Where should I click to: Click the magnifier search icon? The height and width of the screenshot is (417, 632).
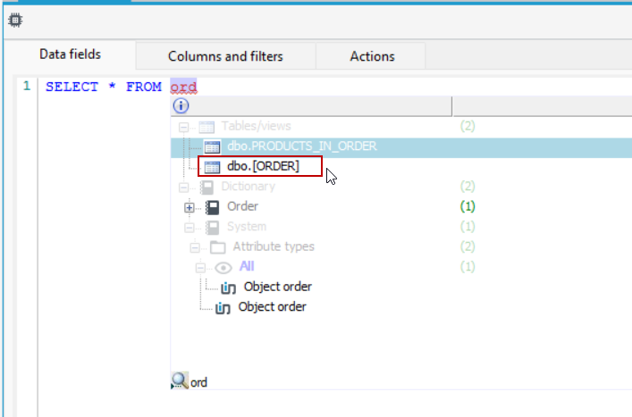[180, 380]
